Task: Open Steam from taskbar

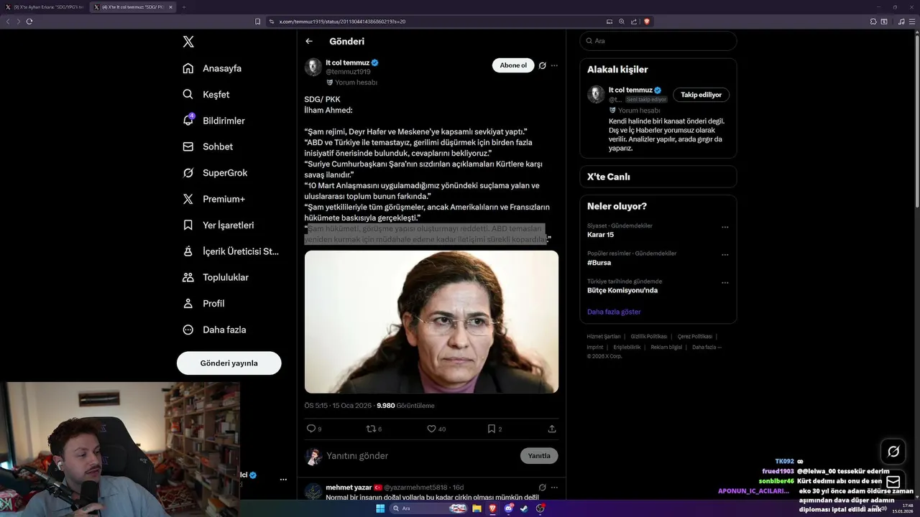Action: click(524, 508)
